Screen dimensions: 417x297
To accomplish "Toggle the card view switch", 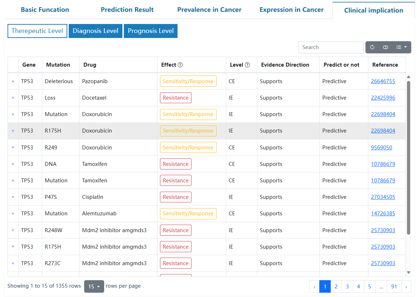I will 386,47.
